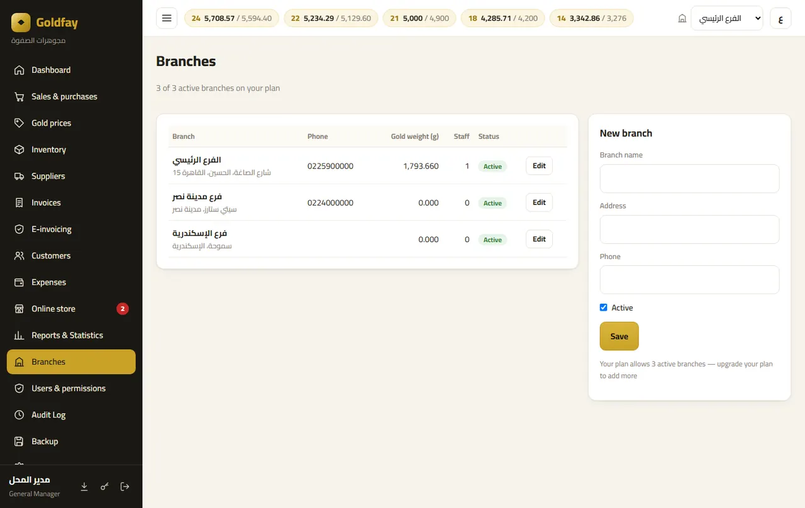
Task: Open E-invoicing via its shield icon
Action: 19,229
